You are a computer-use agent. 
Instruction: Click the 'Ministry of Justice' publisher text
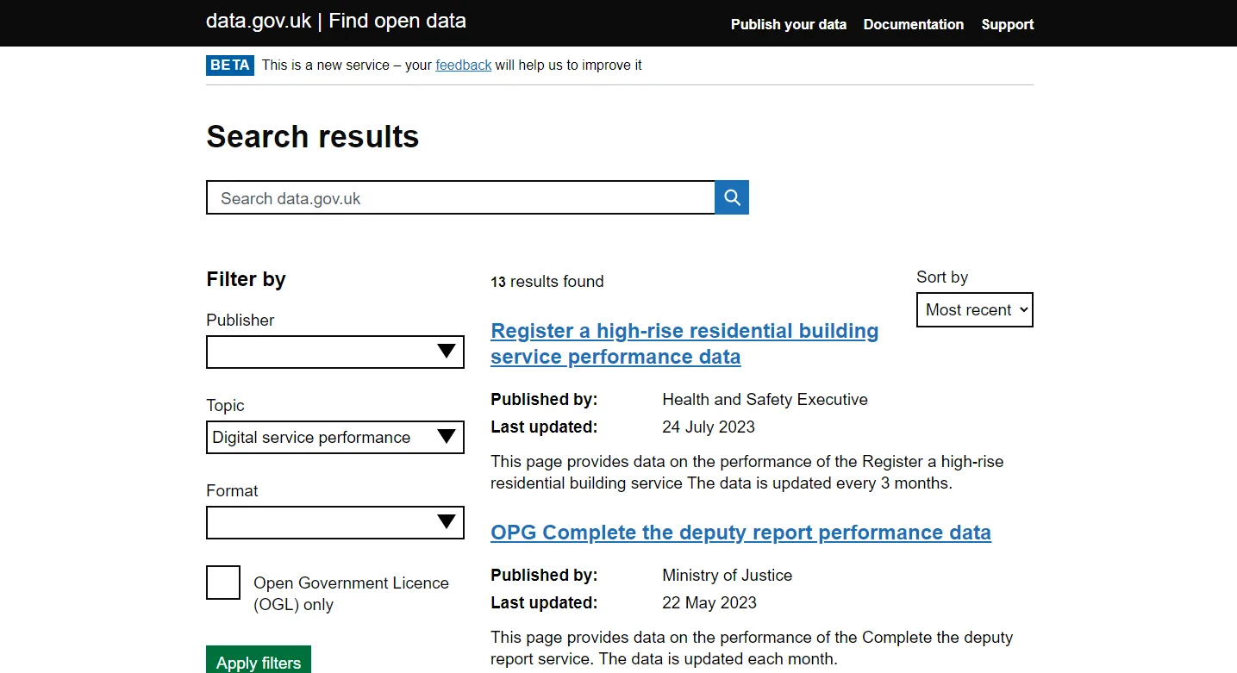[727, 575]
